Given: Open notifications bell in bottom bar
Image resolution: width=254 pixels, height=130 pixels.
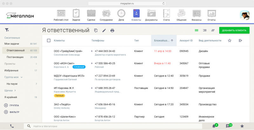Looking at the screenshot, I should (214, 126).
